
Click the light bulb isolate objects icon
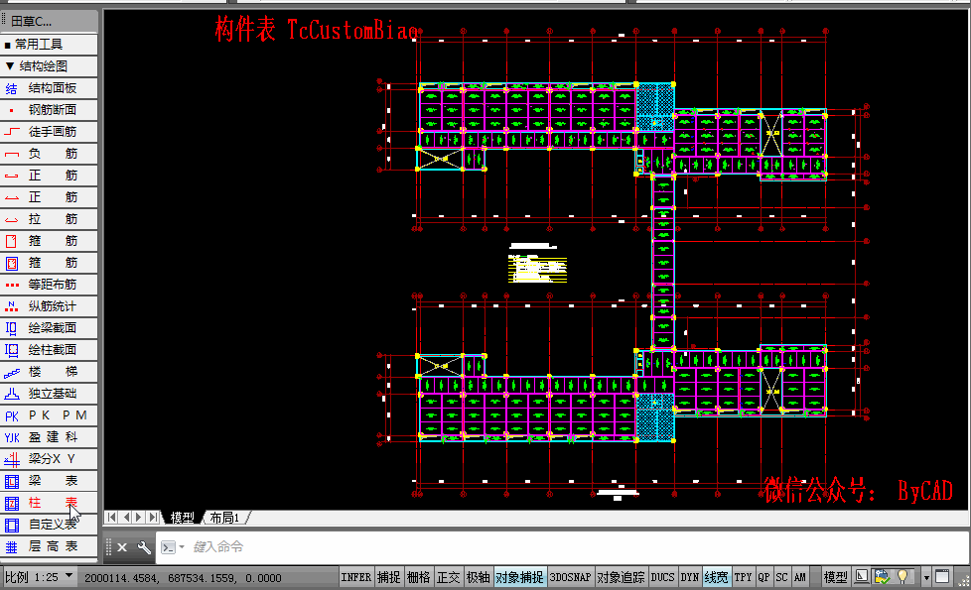tap(902, 577)
